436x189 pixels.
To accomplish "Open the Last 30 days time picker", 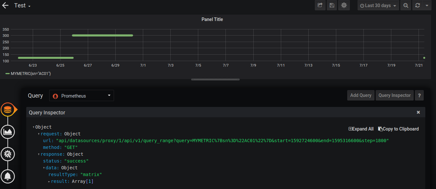I will (x=378, y=5).
